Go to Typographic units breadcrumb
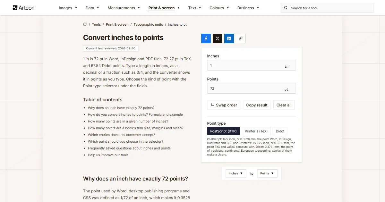This screenshot has height=202, width=385. click(x=148, y=24)
